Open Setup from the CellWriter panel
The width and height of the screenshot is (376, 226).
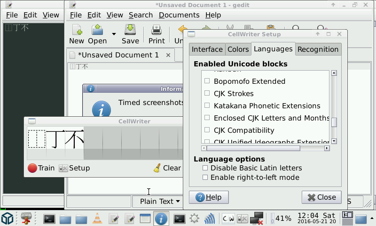74,168
